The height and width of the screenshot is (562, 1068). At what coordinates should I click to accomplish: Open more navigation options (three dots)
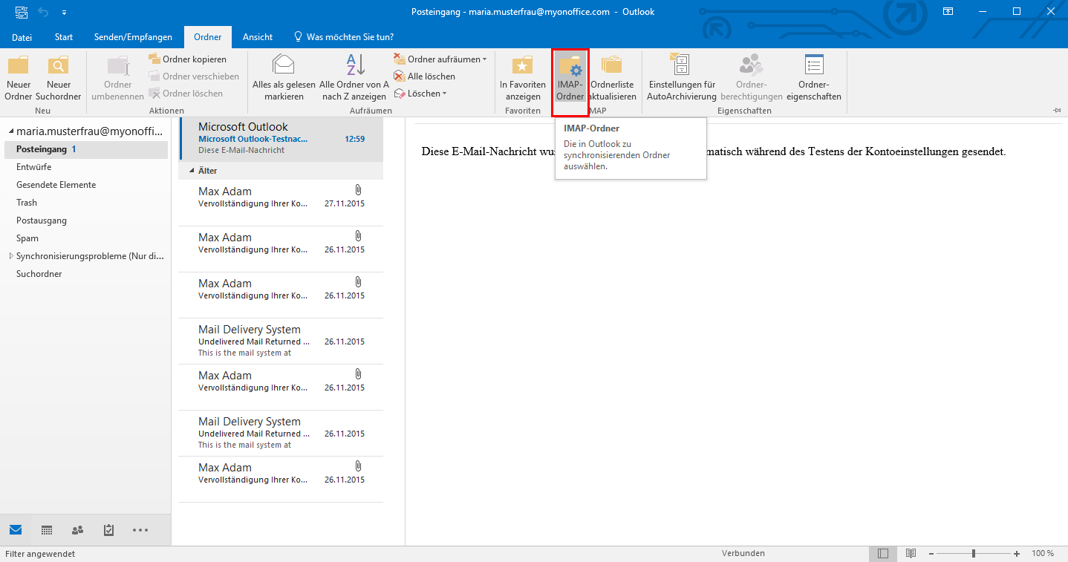coord(140,530)
